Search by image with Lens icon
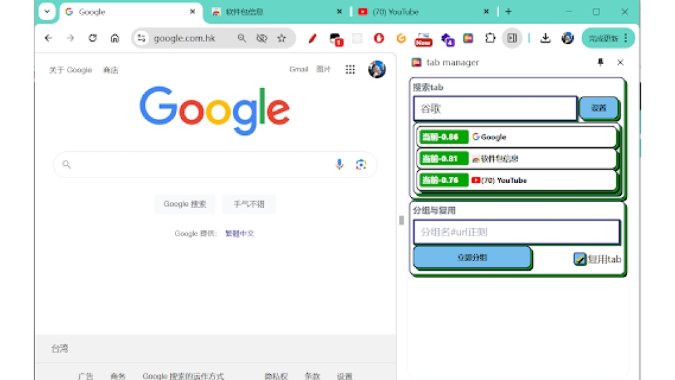Screen dimensions: 675x380 pyautogui.click(x=360, y=165)
